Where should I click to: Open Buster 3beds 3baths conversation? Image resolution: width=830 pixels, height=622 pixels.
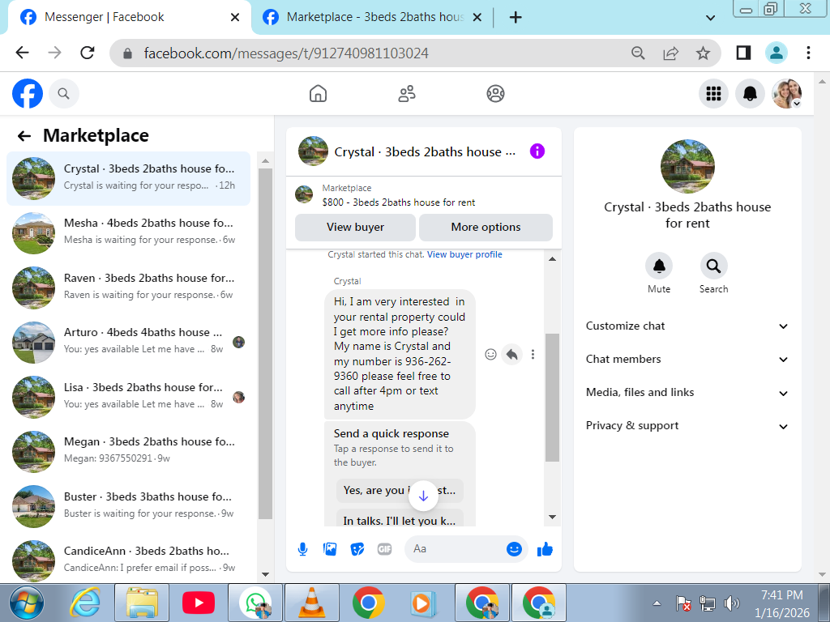[129, 507]
